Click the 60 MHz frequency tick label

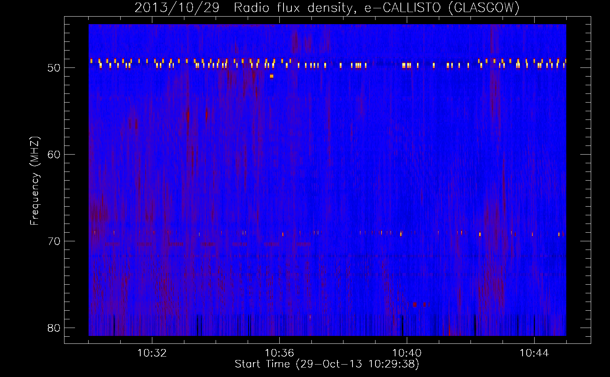click(x=54, y=155)
